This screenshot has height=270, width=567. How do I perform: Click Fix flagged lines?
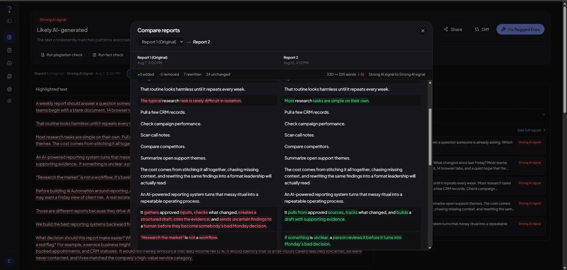click(x=520, y=30)
